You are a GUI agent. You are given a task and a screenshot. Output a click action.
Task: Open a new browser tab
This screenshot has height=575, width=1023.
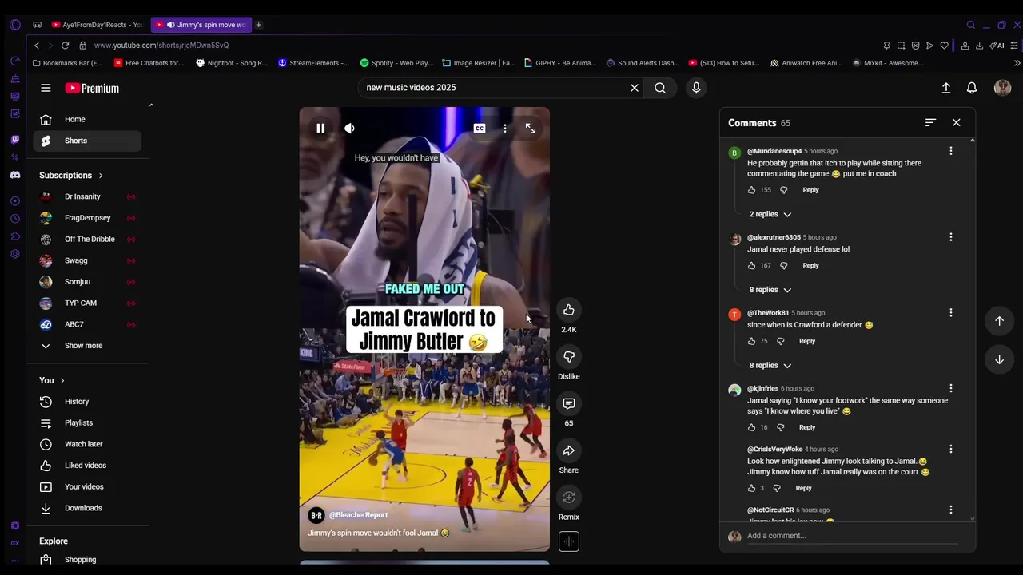(x=258, y=25)
